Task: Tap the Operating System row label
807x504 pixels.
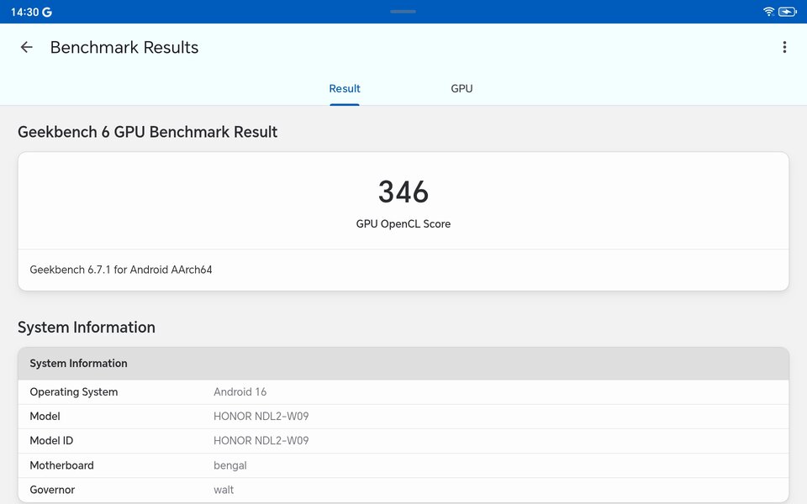Action: (x=74, y=392)
